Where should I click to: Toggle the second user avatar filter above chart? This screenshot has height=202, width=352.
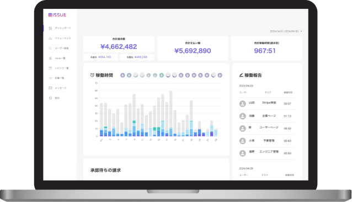129,75
